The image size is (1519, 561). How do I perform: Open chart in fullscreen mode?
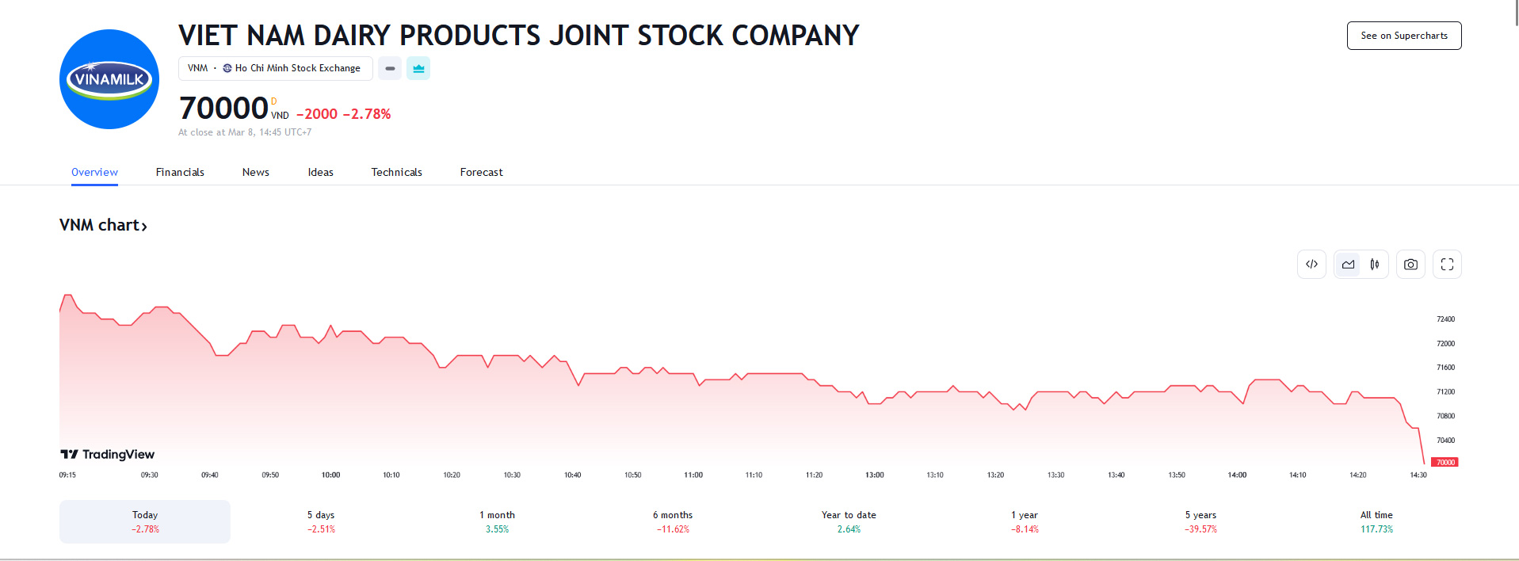(1447, 265)
